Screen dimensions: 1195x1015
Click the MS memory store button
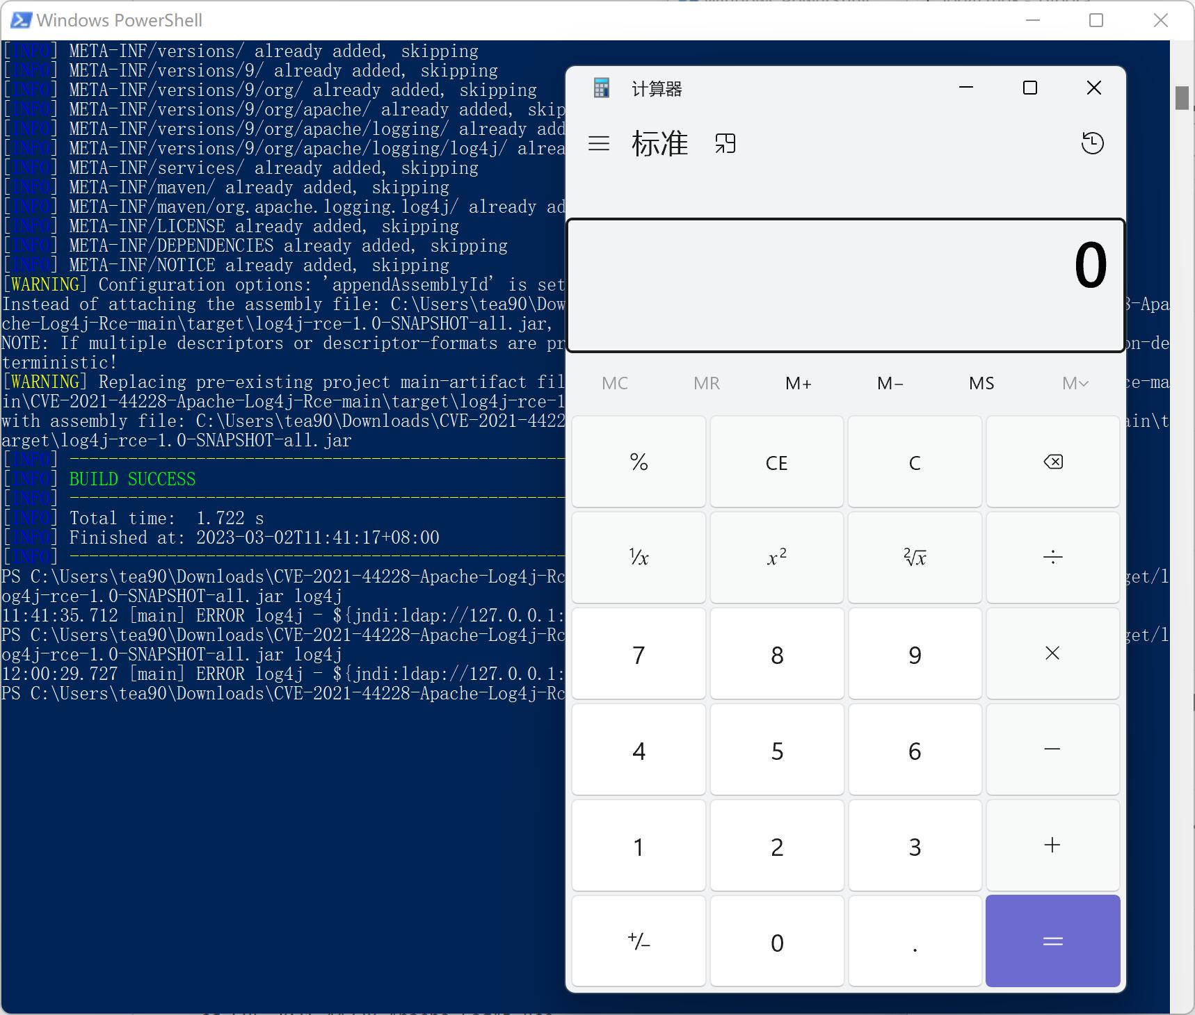click(x=981, y=383)
